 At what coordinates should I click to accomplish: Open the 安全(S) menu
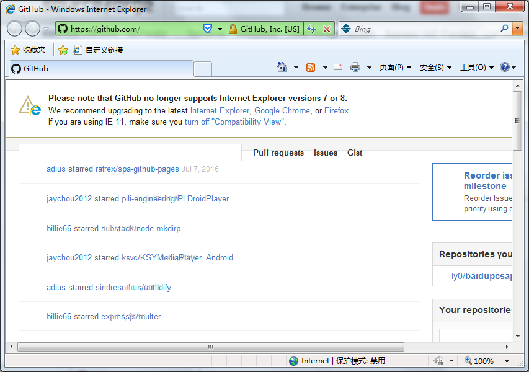pos(435,68)
